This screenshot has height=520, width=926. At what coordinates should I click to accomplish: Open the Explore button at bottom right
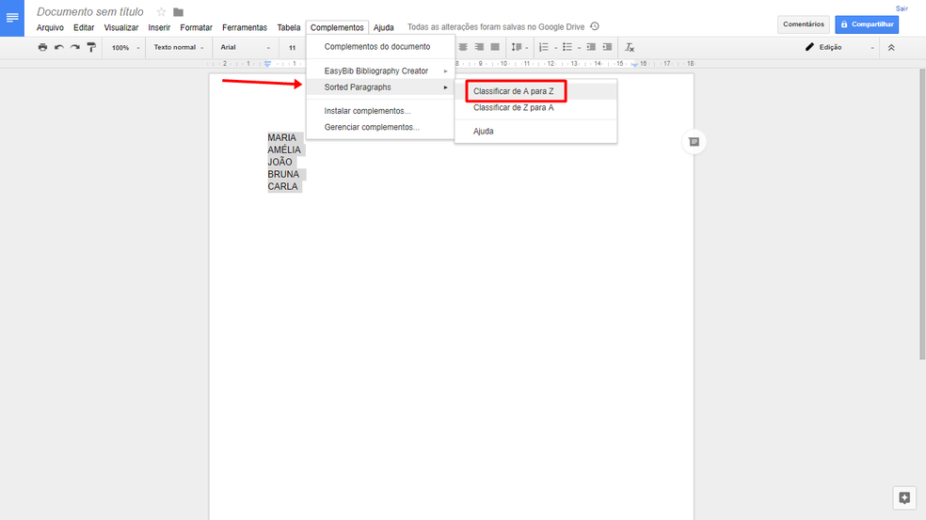tap(904, 497)
